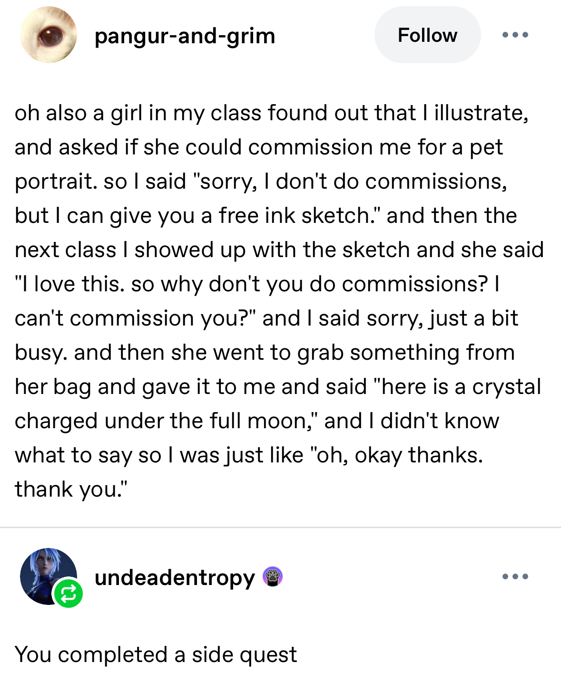The height and width of the screenshot is (691, 561).
Task: Click the word "illustrate" in the first line
Action: [x=480, y=113]
